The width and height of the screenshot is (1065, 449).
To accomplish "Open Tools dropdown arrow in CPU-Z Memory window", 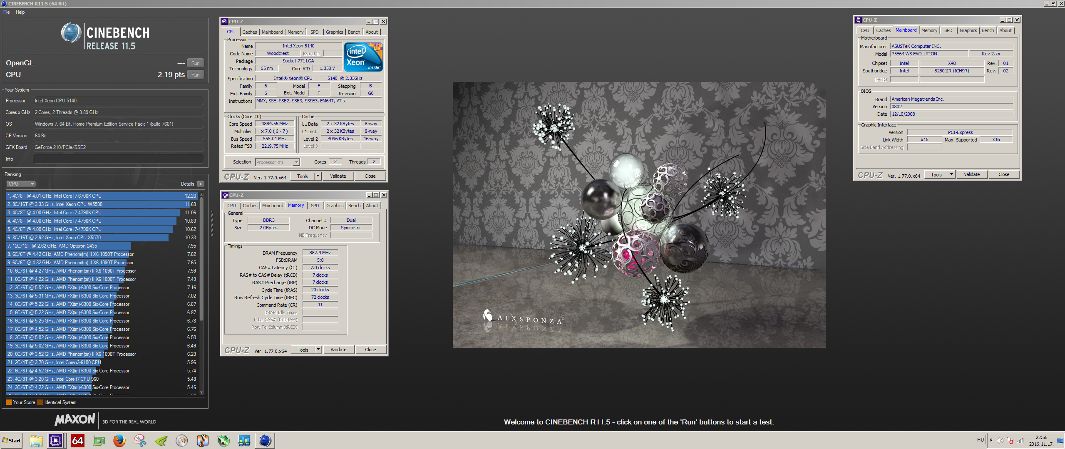I will click(318, 350).
